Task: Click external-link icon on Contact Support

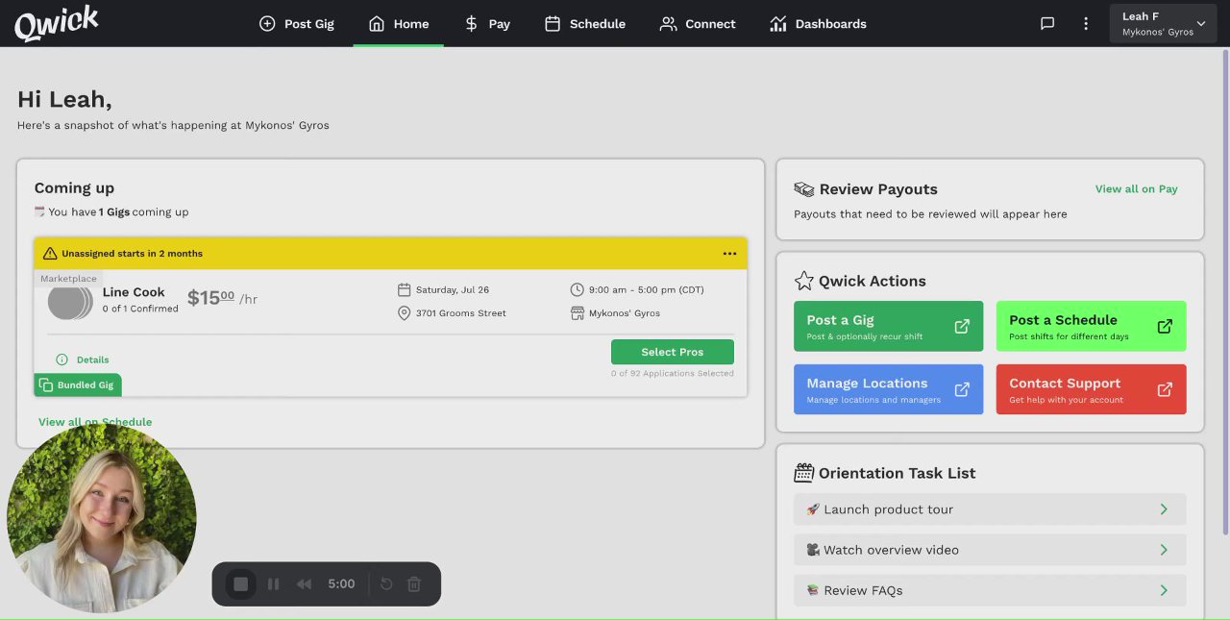Action: (x=1165, y=389)
